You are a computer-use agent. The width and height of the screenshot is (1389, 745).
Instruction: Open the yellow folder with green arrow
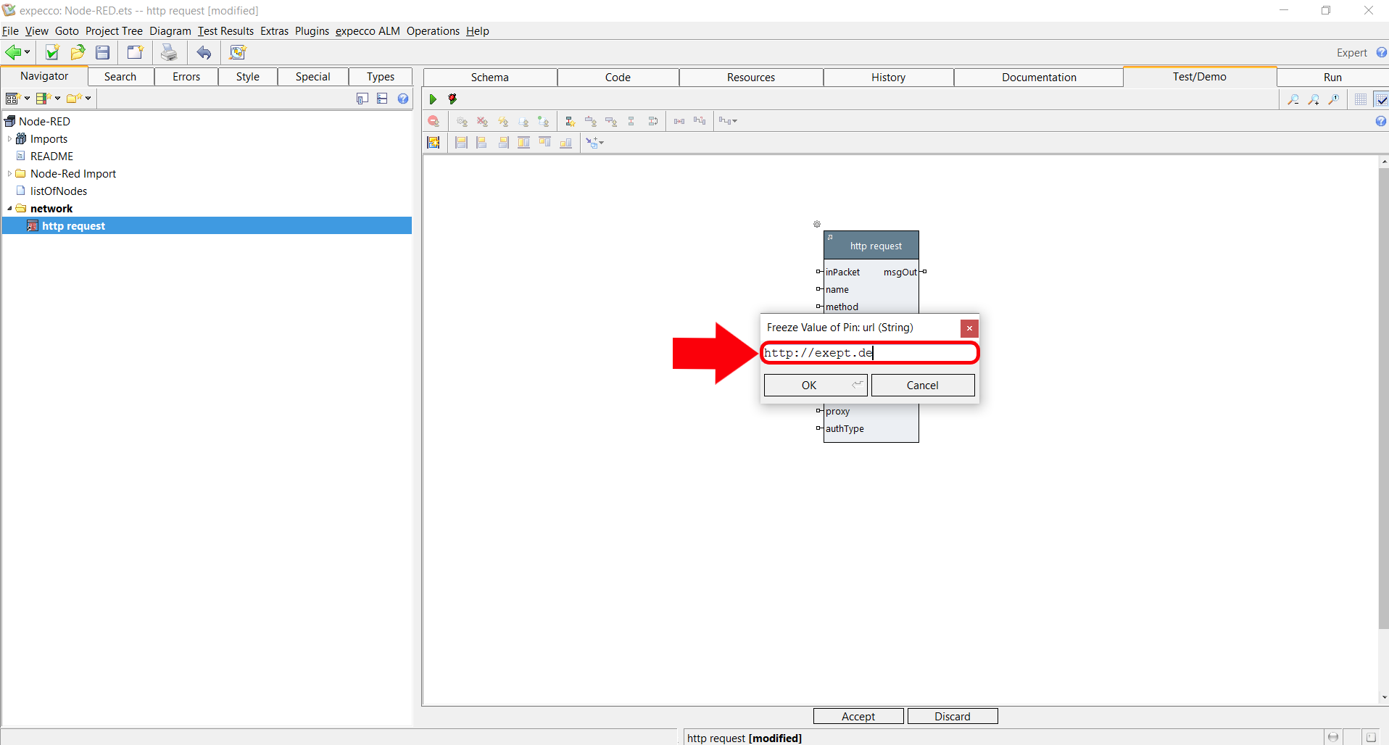[x=78, y=52]
